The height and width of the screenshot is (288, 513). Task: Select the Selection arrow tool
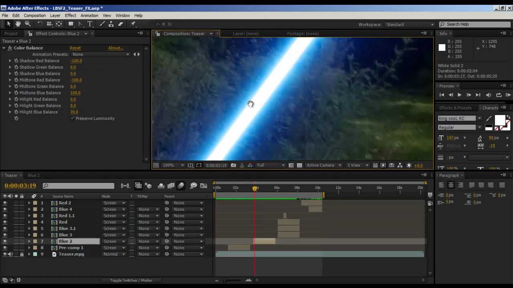[x=9, y=24]
